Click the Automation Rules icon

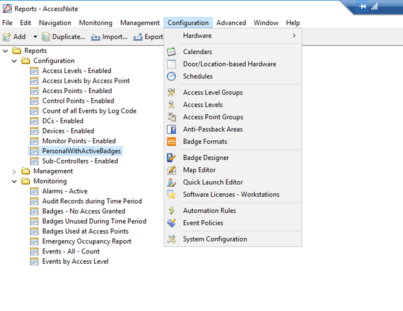[x=172, y=211]
